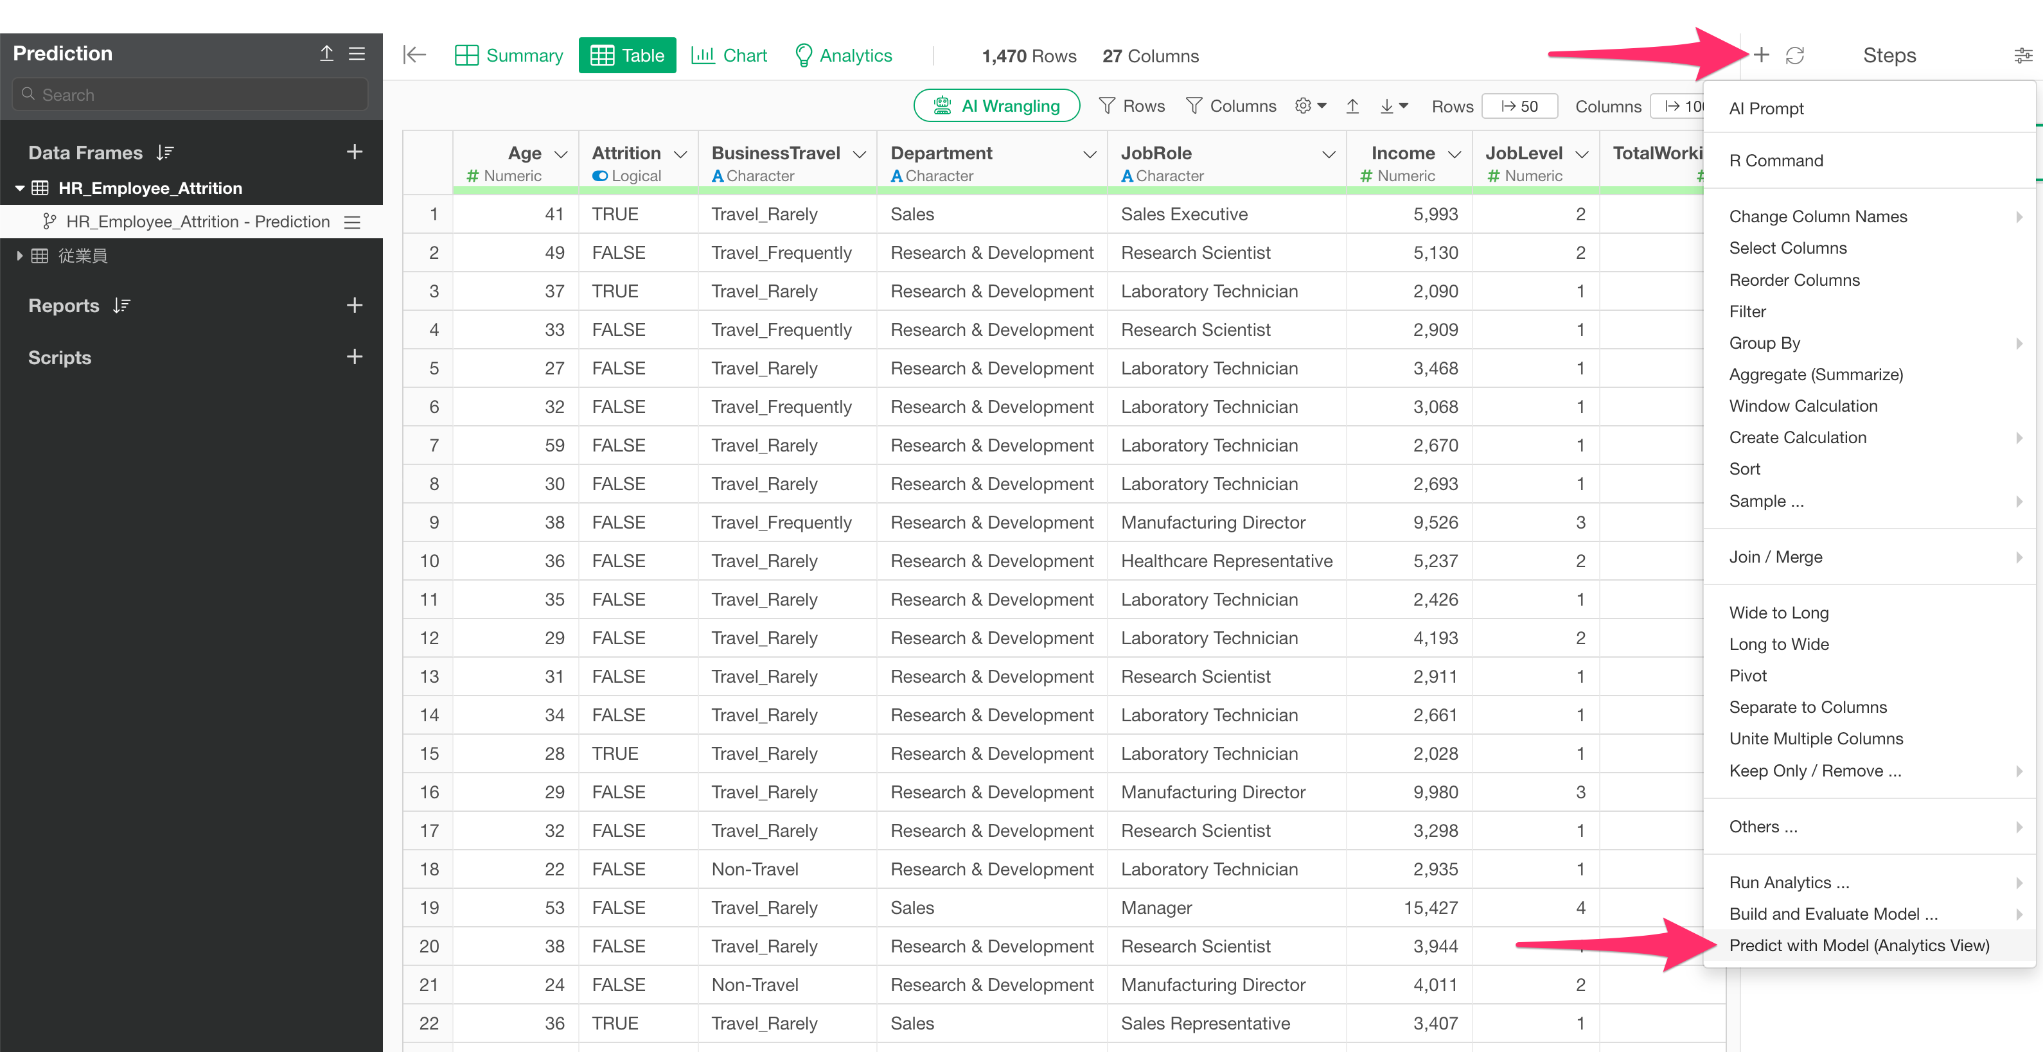Screen dimensions: 2043x1052
Task: Click the collapse left panel arrow icon
Action: click(x=414, y=55)
